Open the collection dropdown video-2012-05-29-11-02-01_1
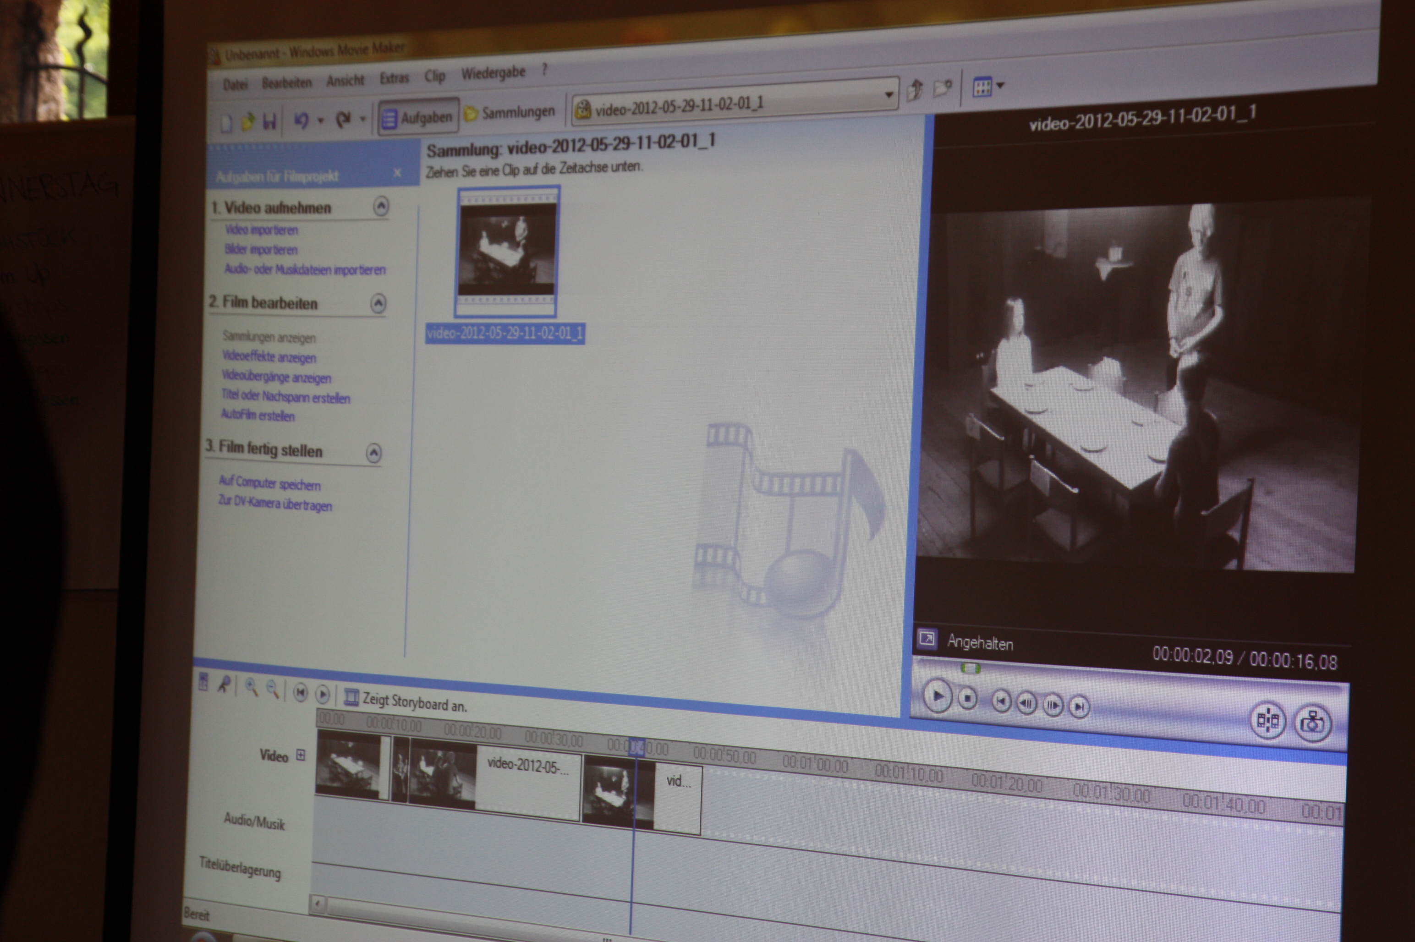The height and width of the screenshot is (942, 1415). (735, 102)
